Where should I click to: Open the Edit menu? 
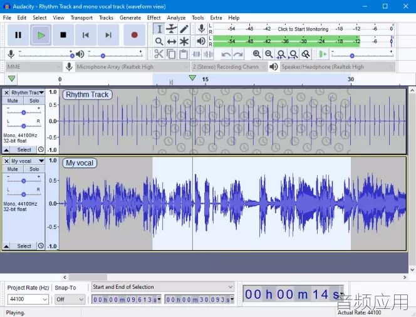pos(22,18)
